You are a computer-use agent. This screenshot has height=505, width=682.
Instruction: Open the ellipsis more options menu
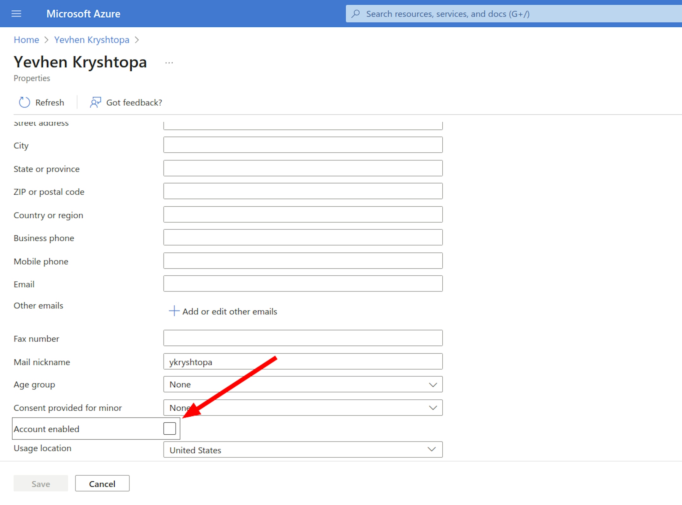[x=169, y=63]
